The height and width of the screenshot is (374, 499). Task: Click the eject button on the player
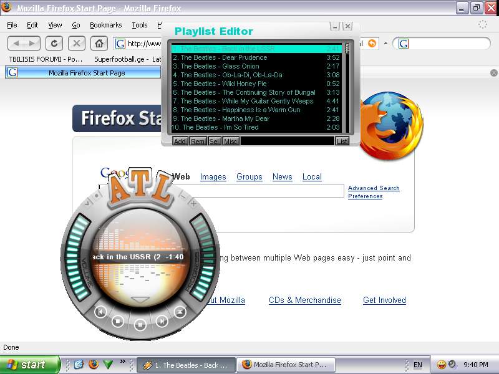[180, 312]
